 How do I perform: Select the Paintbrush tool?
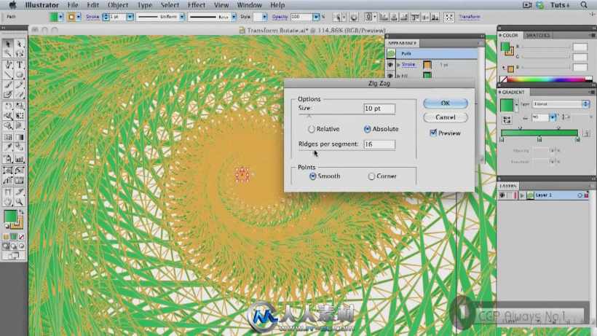pyautogui.click(x=7, y=85)
